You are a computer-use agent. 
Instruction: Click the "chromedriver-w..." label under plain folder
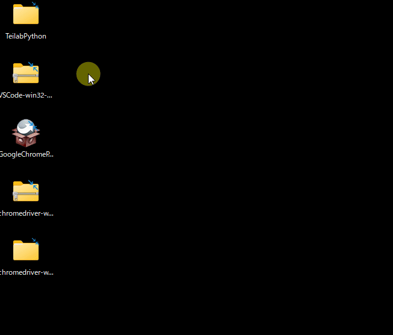pos(27,272)
